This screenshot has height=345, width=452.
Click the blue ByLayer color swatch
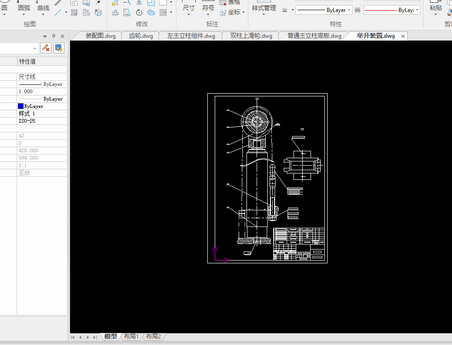tap(21, 106)
